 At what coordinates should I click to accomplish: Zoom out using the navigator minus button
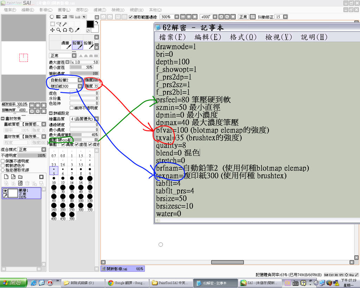click(32, 105)
